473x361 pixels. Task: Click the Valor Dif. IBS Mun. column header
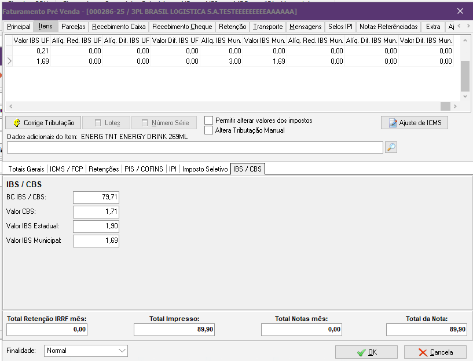pyautogui.click(x=426, y=41)
